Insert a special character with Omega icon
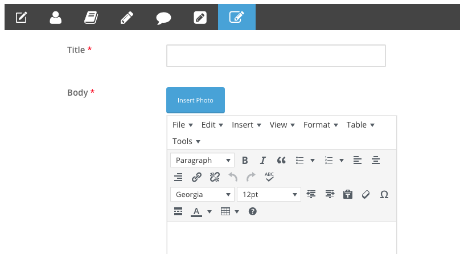Image resolution: width=464 pixels, height=254 pixels. [x=384, y=194]
